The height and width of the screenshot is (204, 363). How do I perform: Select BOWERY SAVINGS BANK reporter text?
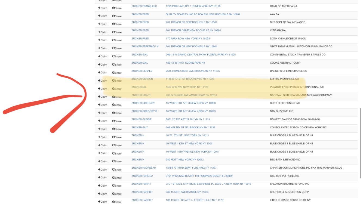pyautogui.click(x=295, y=119)
